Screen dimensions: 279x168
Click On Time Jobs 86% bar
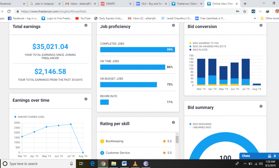[x=133, y=67]
